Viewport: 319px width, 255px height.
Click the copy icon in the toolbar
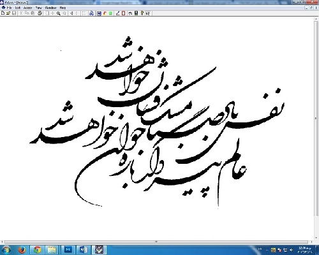(27, 13)
